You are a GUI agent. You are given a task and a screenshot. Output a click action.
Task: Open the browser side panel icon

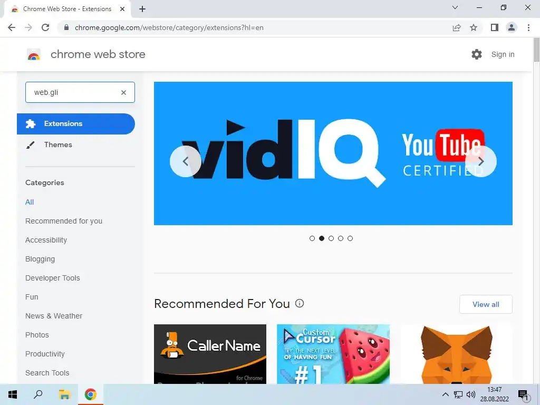[x=495, y=27]
